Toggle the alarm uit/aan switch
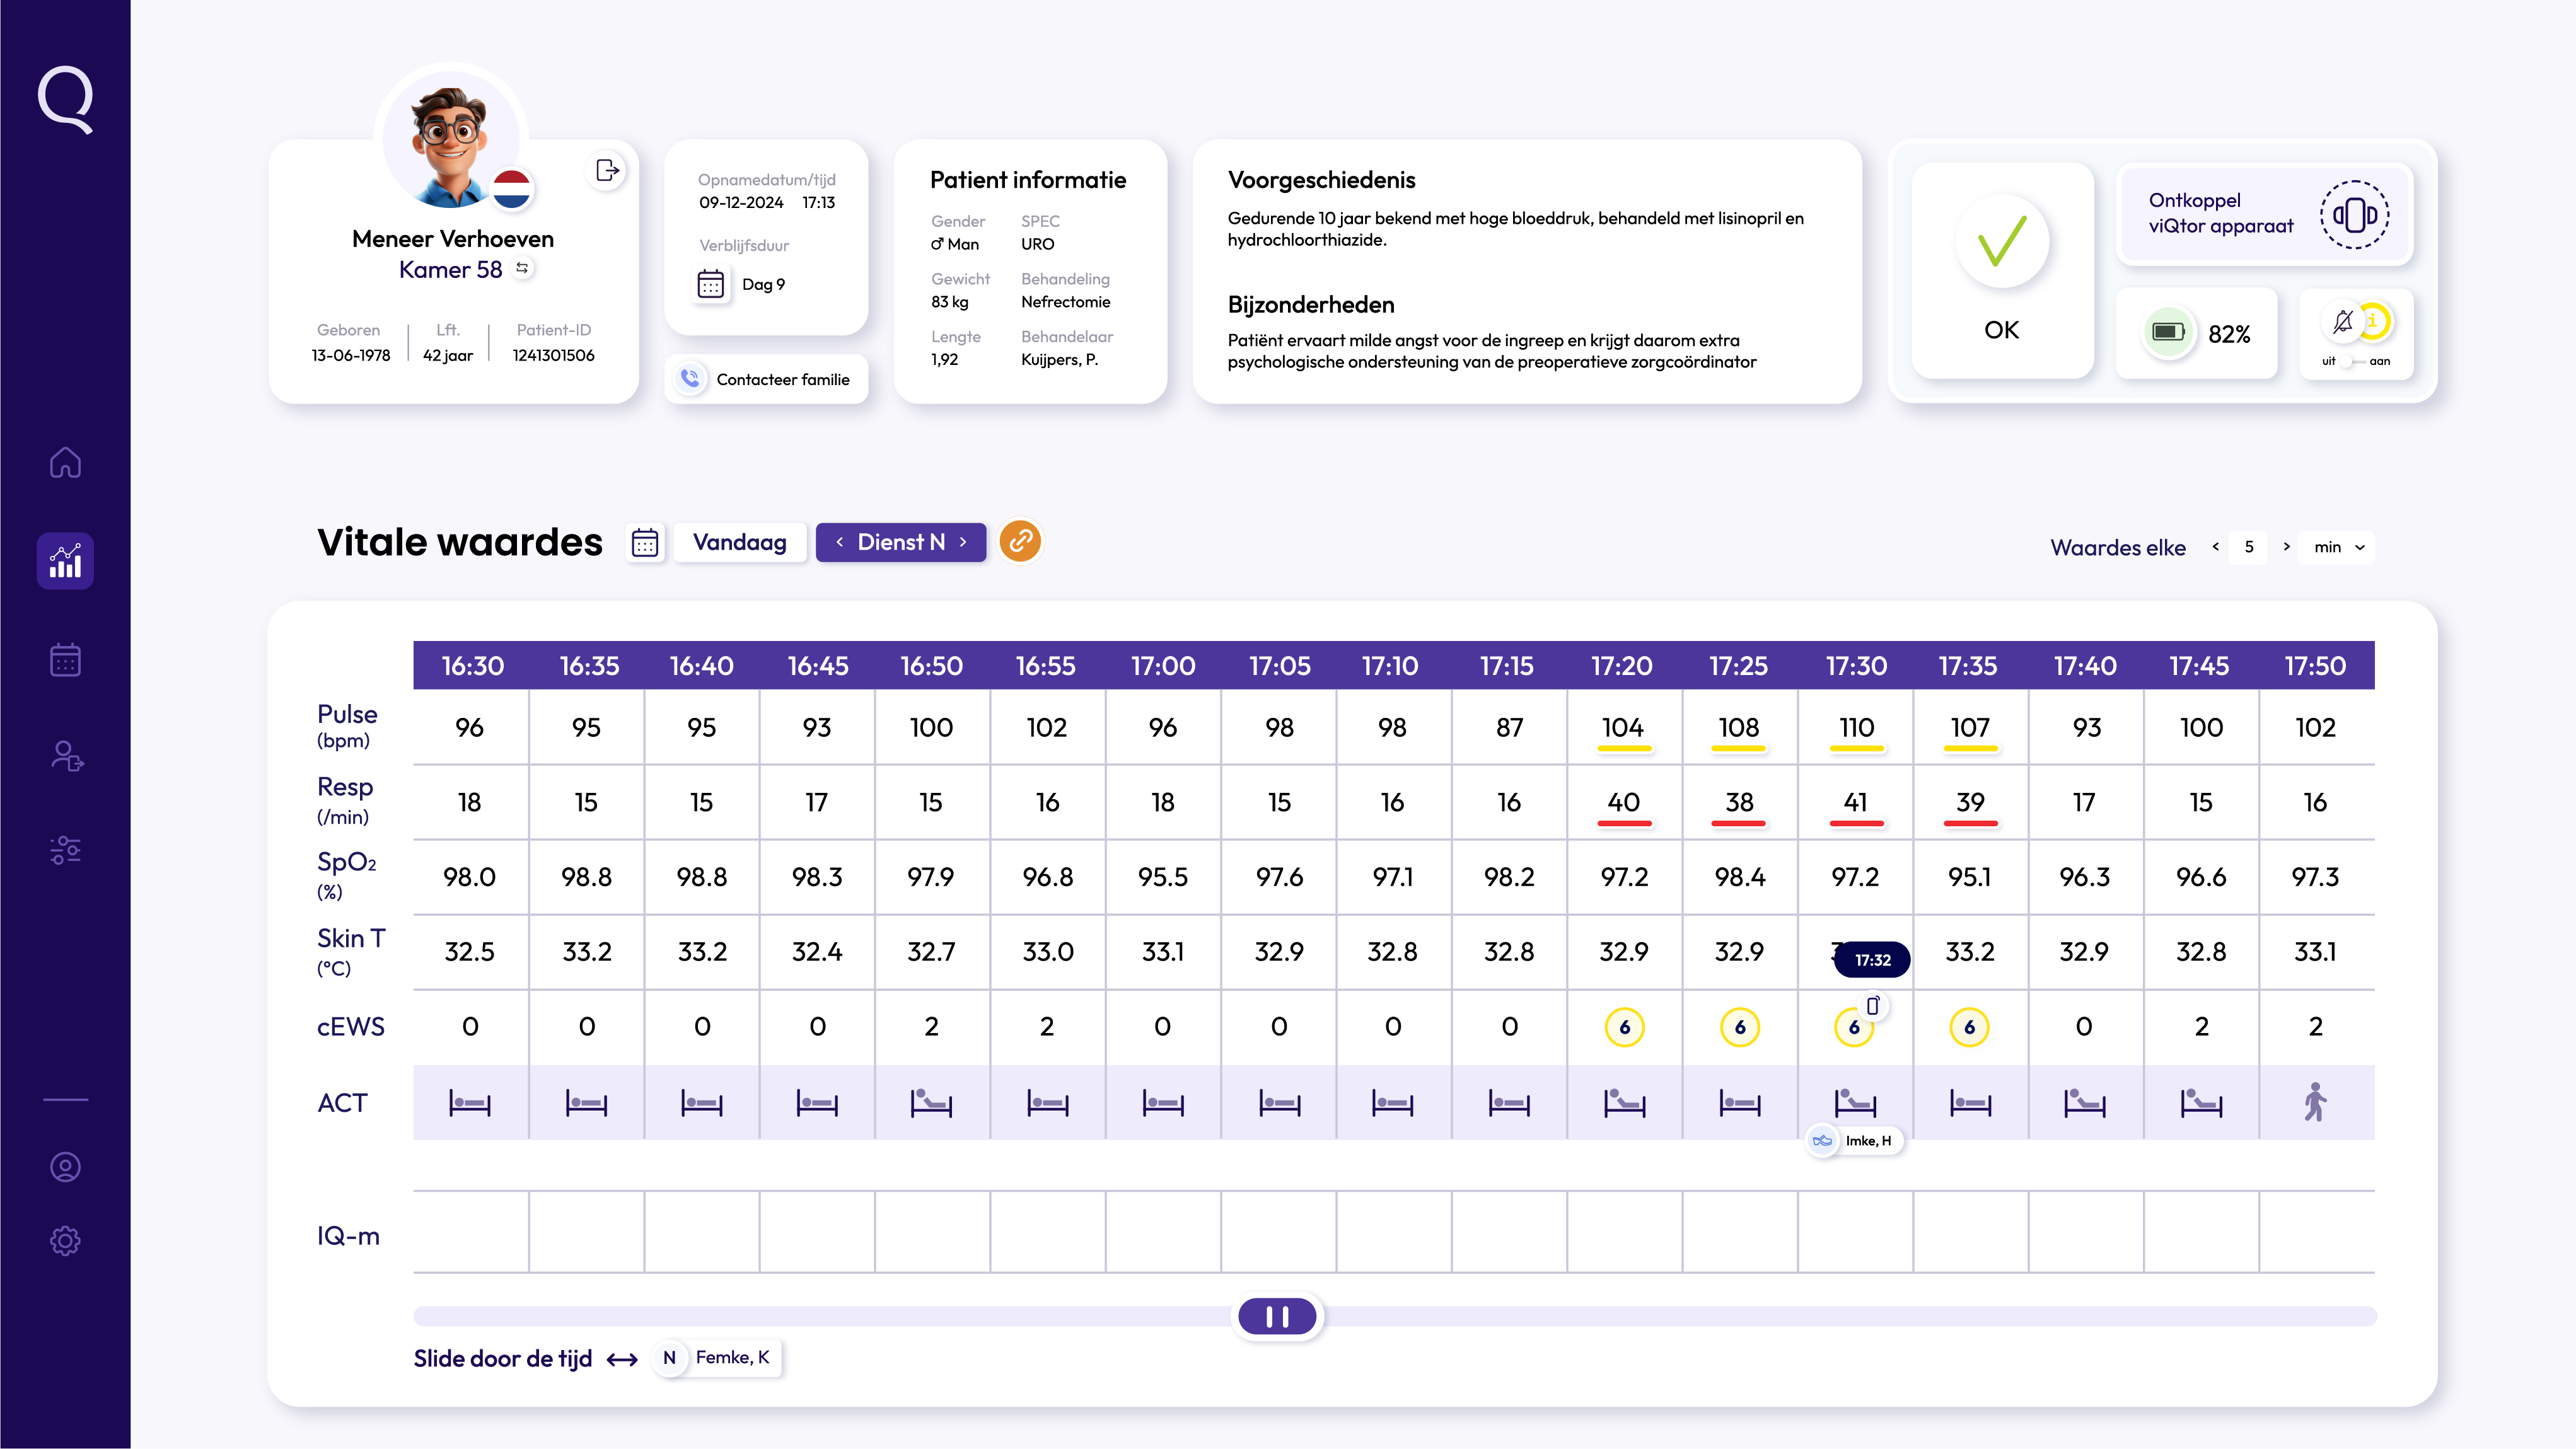 2353,361
